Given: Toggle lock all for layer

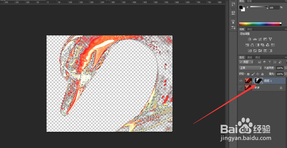Looking at the screenshot, I should point(263,74).
